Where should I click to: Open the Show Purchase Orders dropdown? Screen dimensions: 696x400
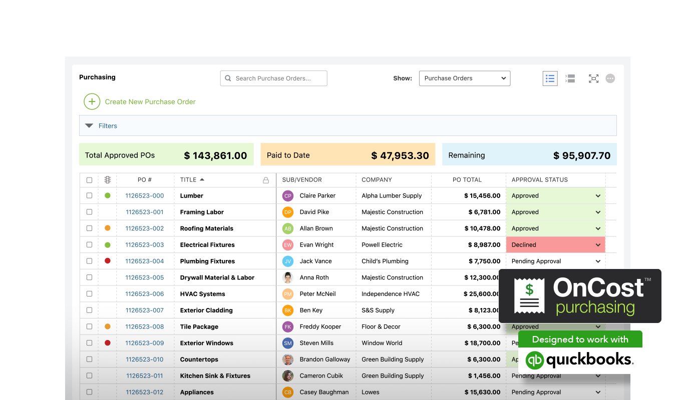[464, 78]
